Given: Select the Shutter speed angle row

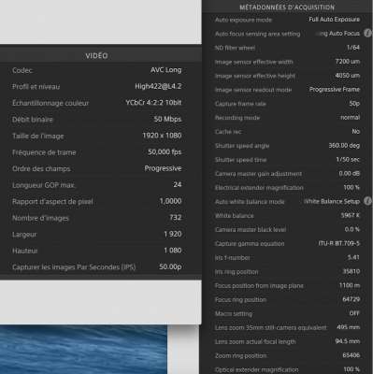Looking at the screenshot, I should click(287, 146).
